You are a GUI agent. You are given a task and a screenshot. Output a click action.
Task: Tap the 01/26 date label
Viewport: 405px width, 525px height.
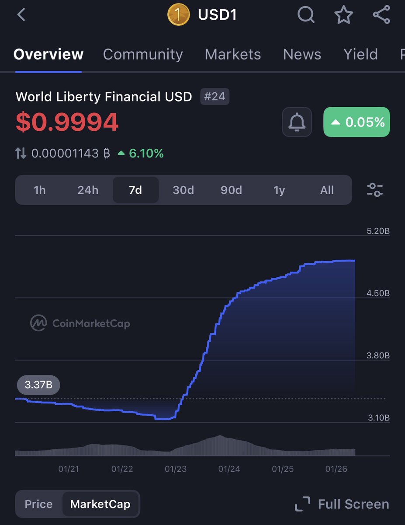tap(336, 469)
